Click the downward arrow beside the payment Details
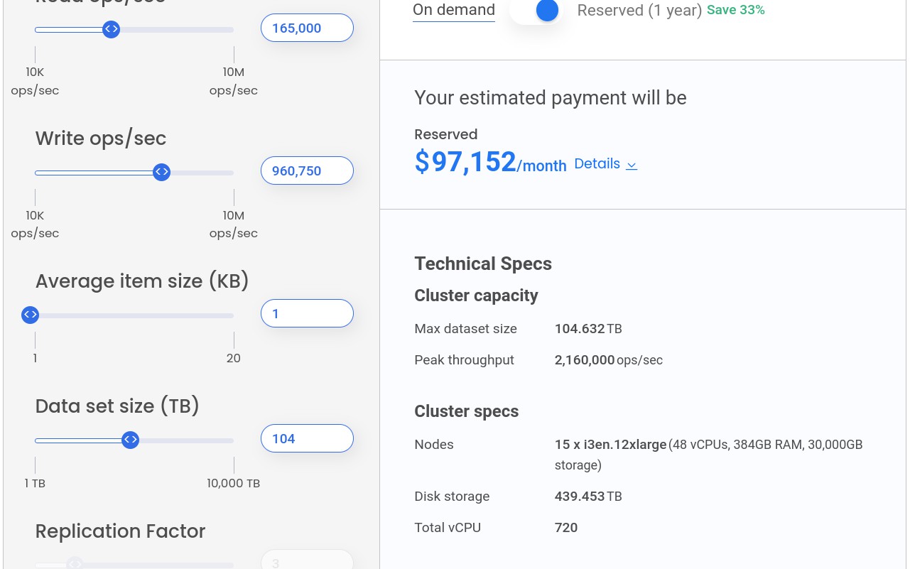Viewport: 910px width, 569px height. pyautogui.click(x=631, y=165)
